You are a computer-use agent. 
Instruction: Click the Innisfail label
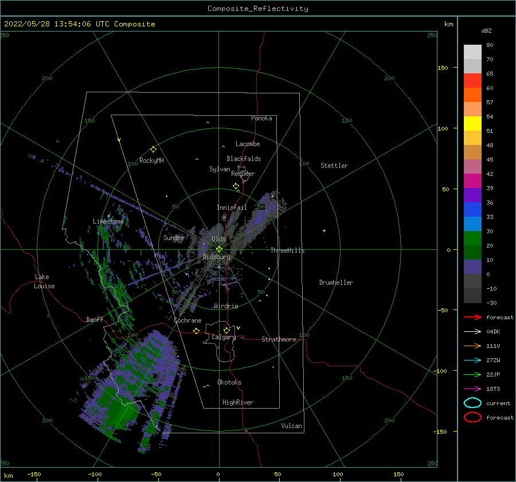coord(232,207)
